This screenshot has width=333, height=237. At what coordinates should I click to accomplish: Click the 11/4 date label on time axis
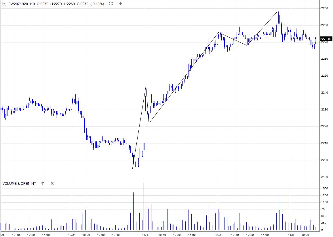(145, 235)
